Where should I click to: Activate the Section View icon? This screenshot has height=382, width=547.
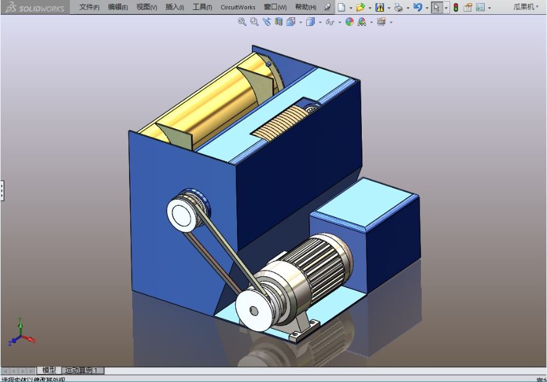click(278, 22)
